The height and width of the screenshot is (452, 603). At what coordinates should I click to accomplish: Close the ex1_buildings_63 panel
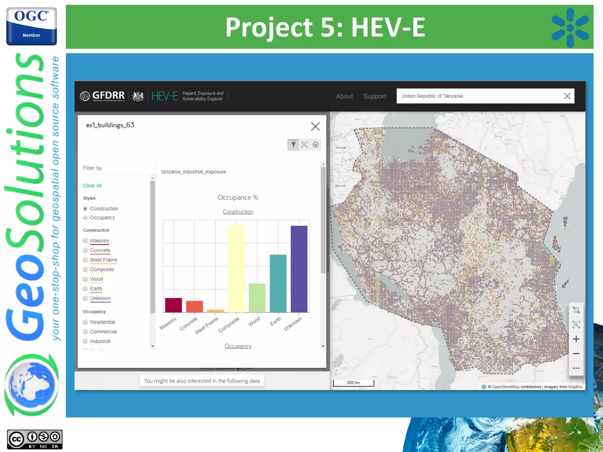point(315,127)
